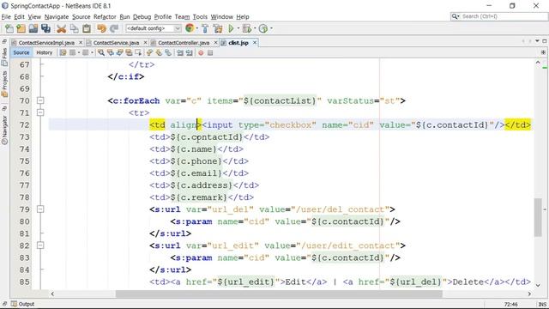Open the Projects side panel

tap(4, 84)
